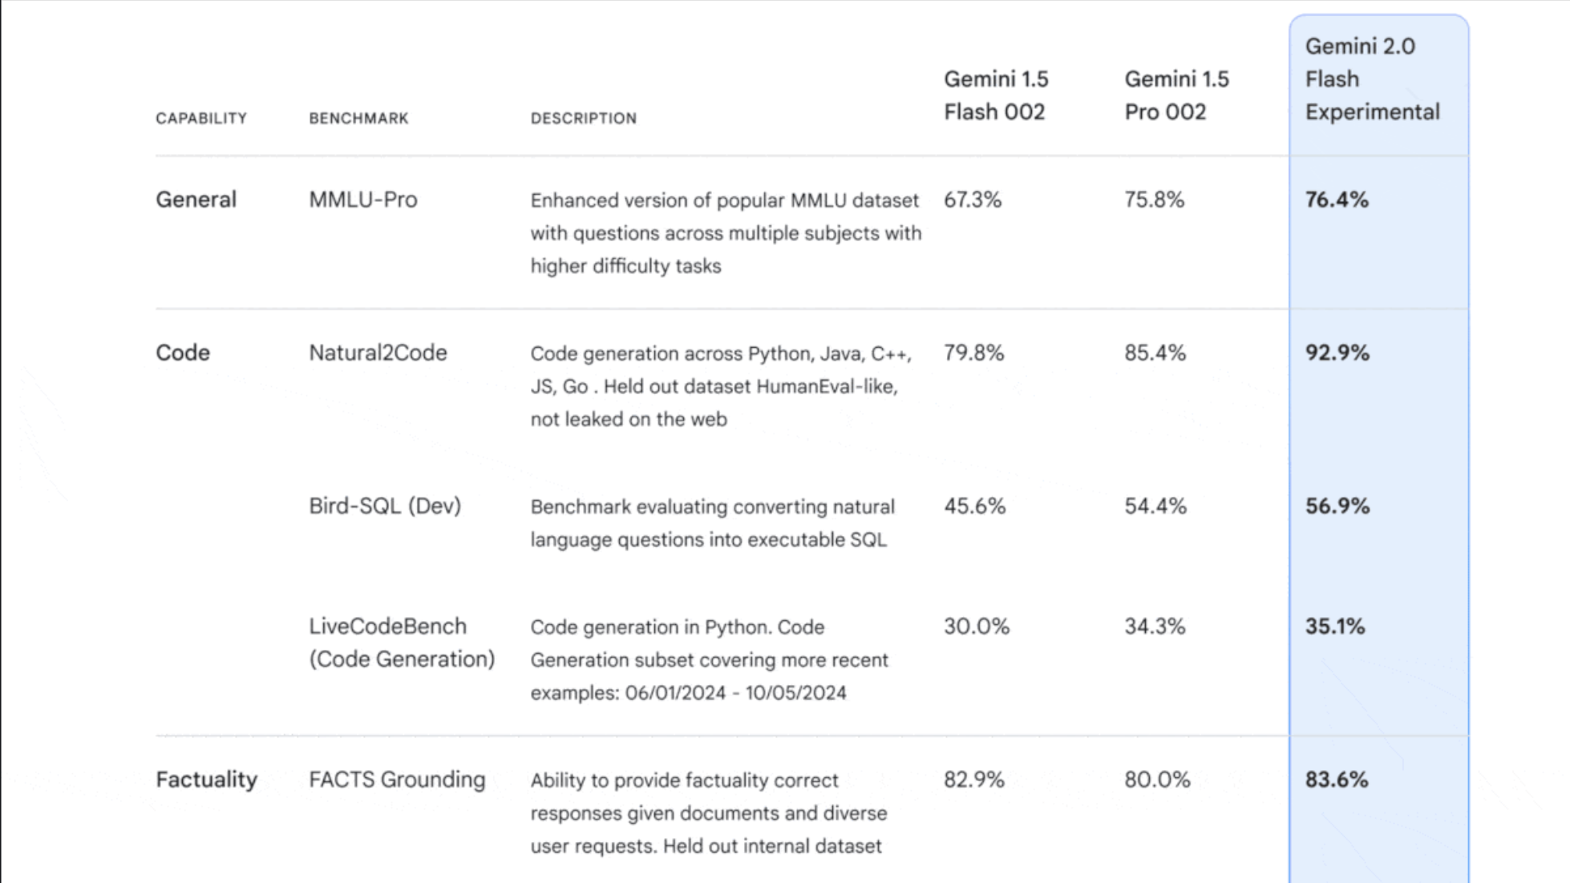
Task: Click the MMLU-Pro description text
Action: tap(726, 233)
